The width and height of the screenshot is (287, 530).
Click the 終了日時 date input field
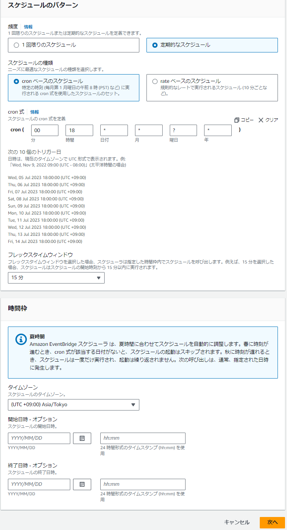point(39,484)
